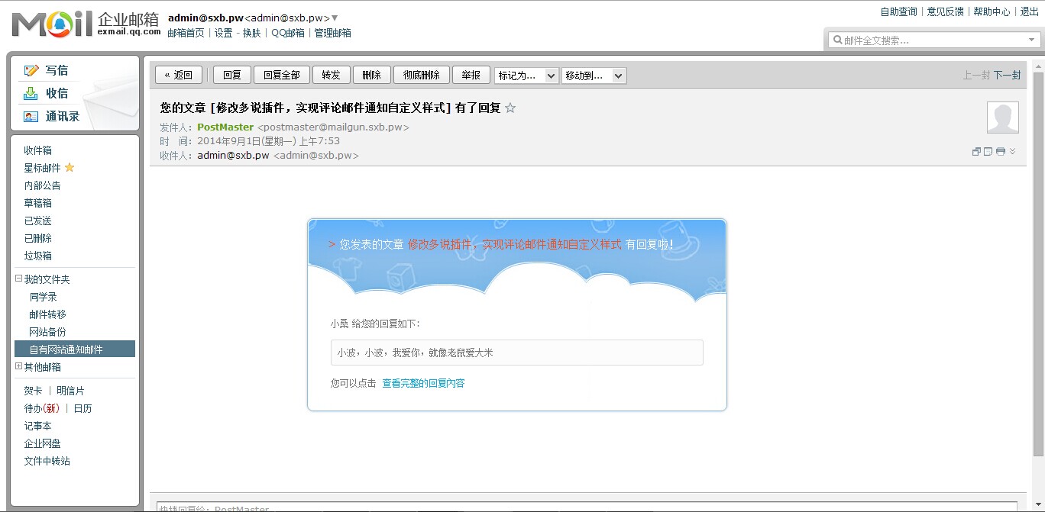
Task: Click the note/memo icon in email header
Action: [x=988, y=152]
